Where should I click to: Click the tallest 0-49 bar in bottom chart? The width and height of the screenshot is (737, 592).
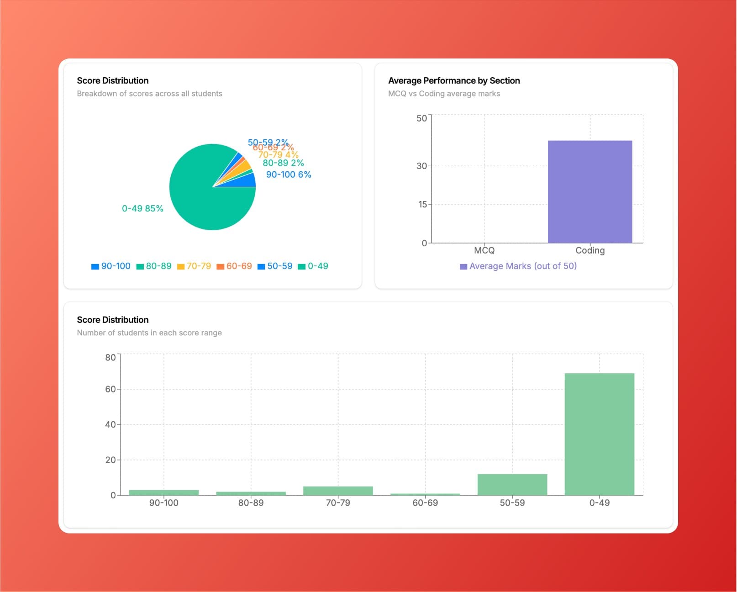coord(599,434)
